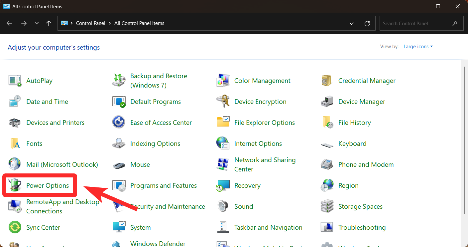Click the Refresh button in address bar
468x247 pixels.
pos(367,23)
